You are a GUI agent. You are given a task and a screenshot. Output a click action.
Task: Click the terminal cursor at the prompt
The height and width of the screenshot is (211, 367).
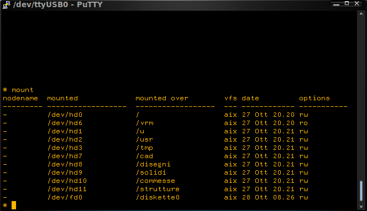[14, 205]
